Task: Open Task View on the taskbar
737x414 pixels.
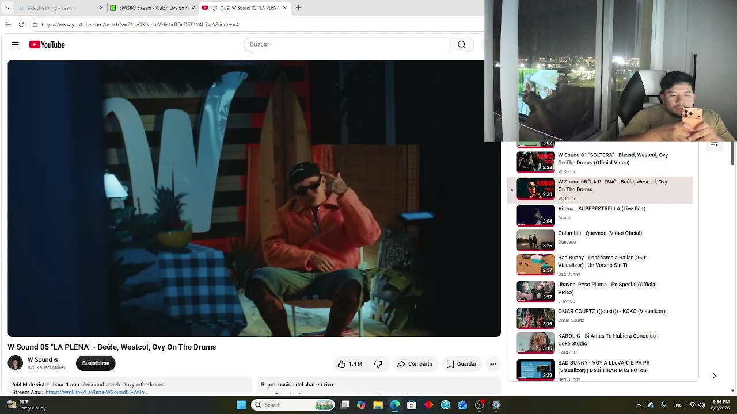Action: click(x=344, y=405)
